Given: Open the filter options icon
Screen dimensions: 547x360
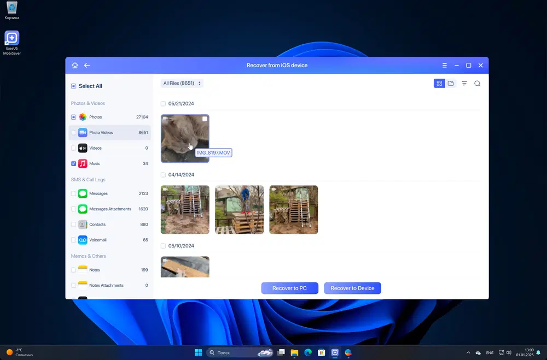Looking at the screenshot, I should point(464,83).
